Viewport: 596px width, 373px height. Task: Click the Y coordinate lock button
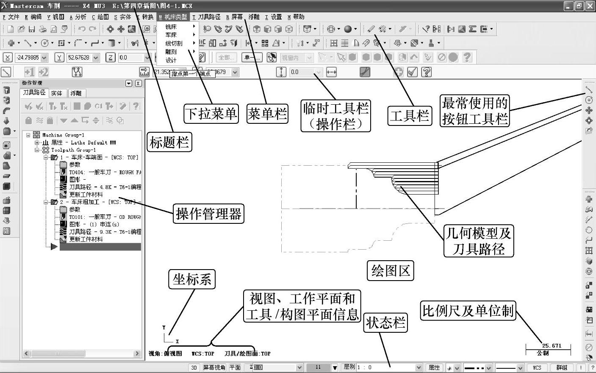[x=60, y=57]
